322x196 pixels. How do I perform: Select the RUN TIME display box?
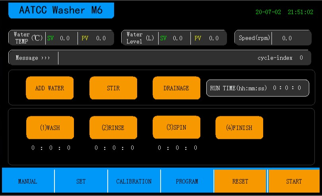click(258, 88)
